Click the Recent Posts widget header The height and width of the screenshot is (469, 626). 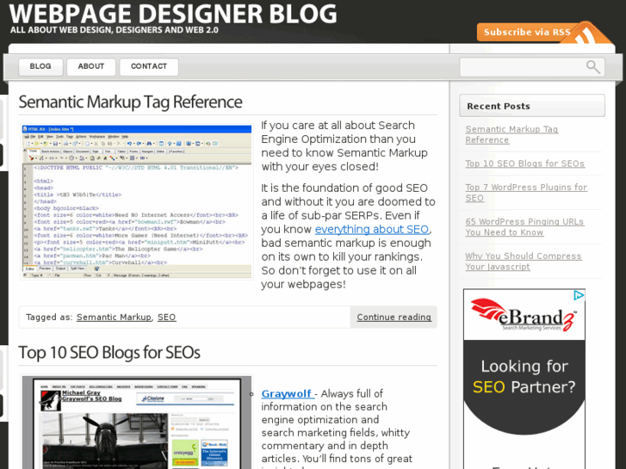click(x=532, y=106)
